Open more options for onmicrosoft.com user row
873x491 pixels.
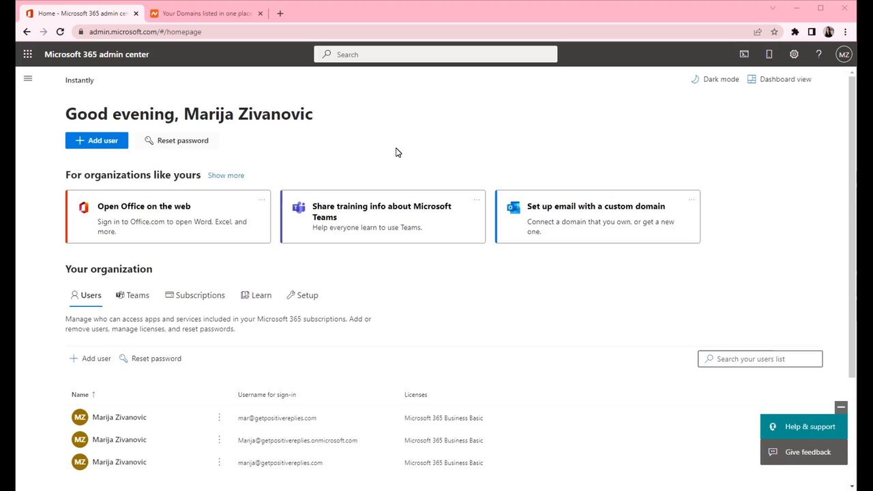coord(219,440)
